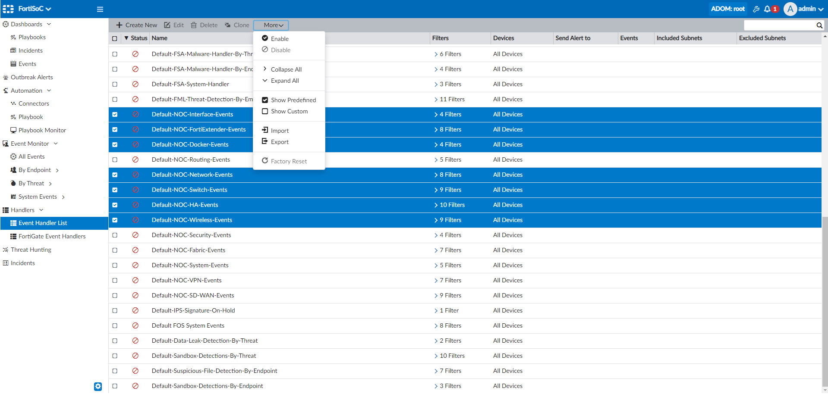
Task: Collapse the Handlers sidebar section
Action: click(41, 210)
